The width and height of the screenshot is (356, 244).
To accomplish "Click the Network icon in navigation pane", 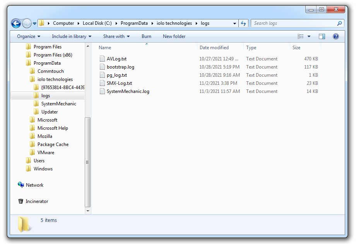I will click(21, 185).
